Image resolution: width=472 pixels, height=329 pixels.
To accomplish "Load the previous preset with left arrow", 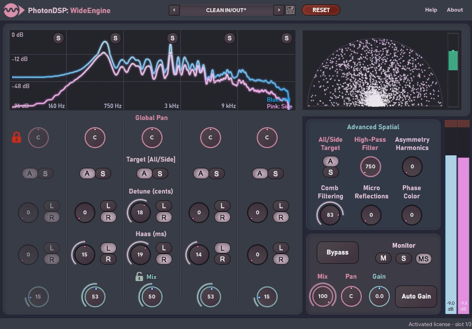I will pyautogui.click(x=174, y=10).
